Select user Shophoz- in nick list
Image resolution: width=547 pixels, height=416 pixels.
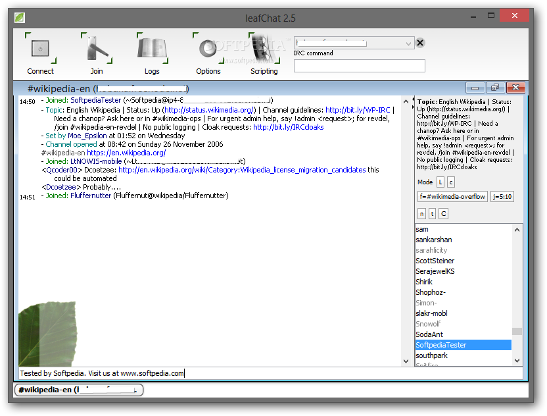464,292
